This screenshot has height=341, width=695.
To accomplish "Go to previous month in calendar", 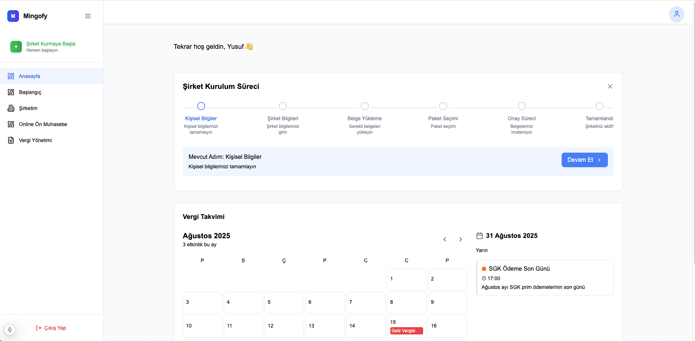I will coord(445,239).
